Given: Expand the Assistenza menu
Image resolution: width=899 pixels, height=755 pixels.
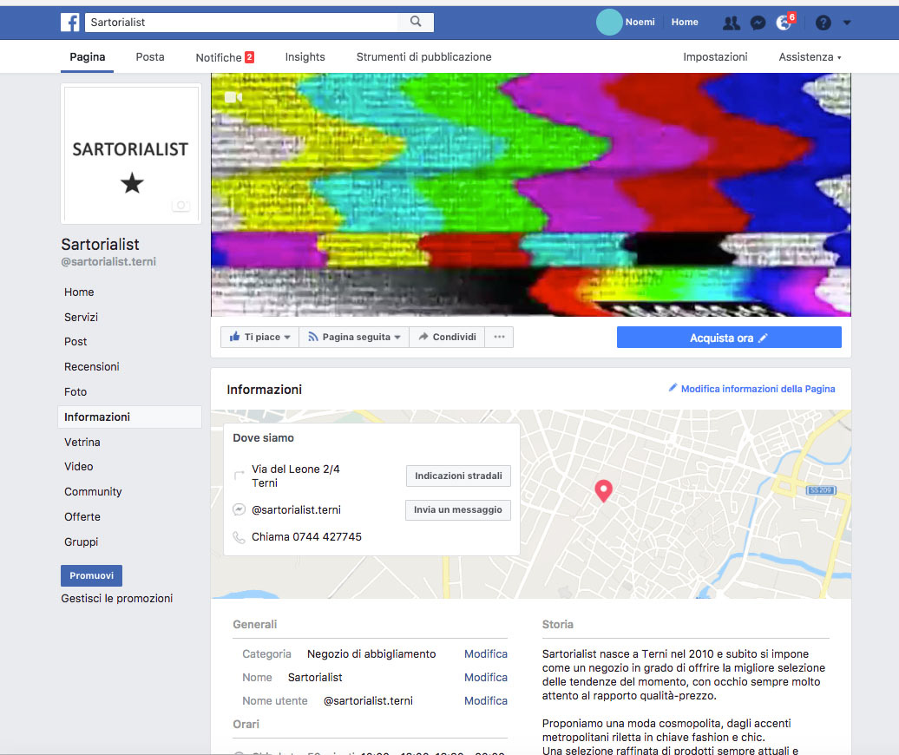Looking at the screenshot, I should (810, 56).
